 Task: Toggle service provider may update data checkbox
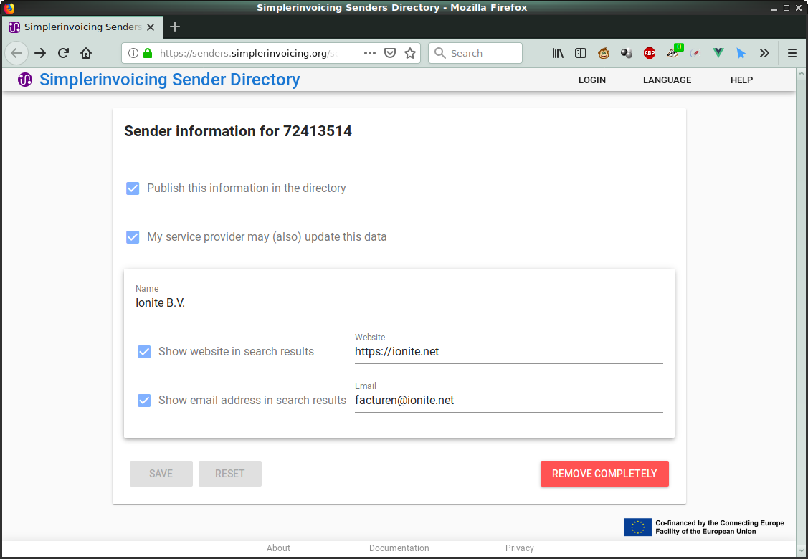133,237
